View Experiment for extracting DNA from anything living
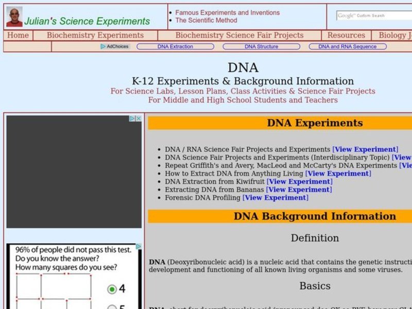The width and height of the screenshot is (412, 309). click(x=338, y=174)
